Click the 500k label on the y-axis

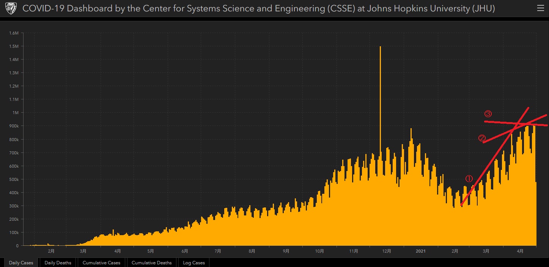[14, 179]
